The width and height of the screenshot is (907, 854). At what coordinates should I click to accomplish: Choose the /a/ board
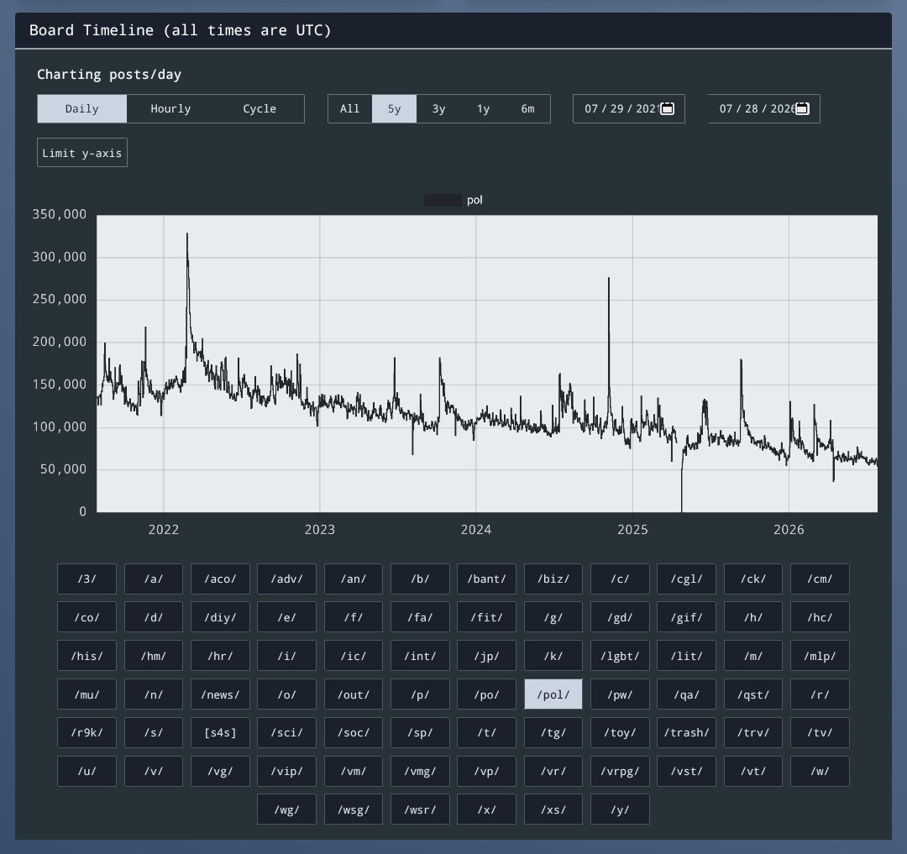(x=154, y=579)
